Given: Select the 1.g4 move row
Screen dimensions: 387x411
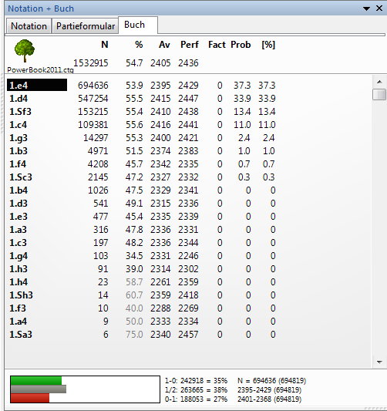Looking at the screenshot, I should point(142,255).
